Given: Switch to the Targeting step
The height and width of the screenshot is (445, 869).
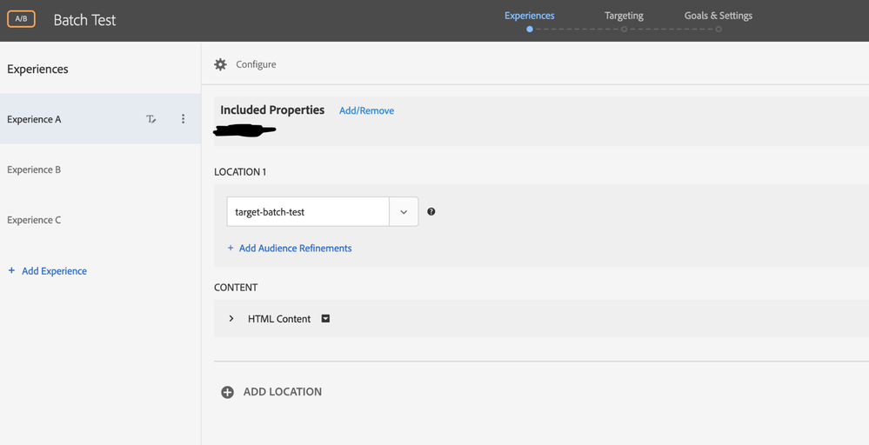Looking at the screenshot, I should point(624,16).
